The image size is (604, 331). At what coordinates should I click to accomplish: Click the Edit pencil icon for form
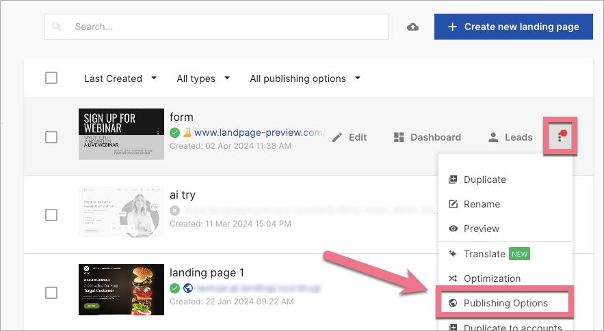[337, 137]
